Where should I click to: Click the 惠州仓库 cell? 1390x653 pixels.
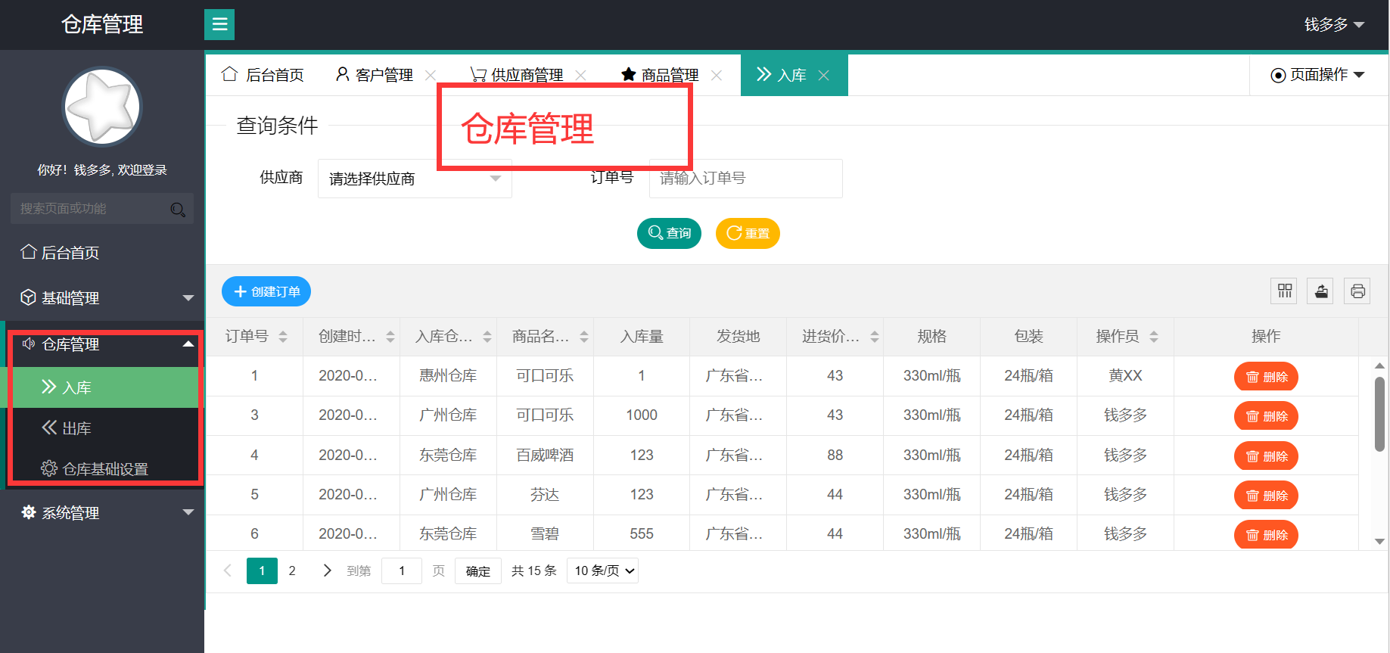[448, 376]
